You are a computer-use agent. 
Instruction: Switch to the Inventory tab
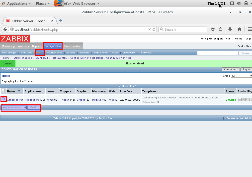[x=23, y=46]
